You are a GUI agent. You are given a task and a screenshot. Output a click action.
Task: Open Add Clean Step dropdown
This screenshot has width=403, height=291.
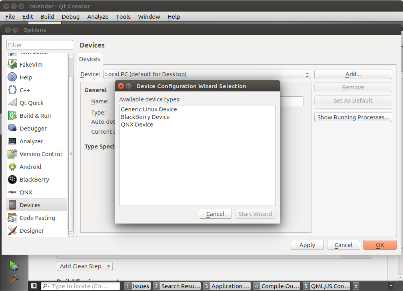85,266
